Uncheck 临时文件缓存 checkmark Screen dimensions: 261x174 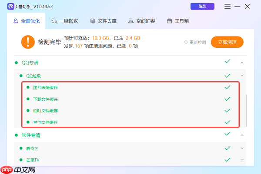[x=228, y=111]
